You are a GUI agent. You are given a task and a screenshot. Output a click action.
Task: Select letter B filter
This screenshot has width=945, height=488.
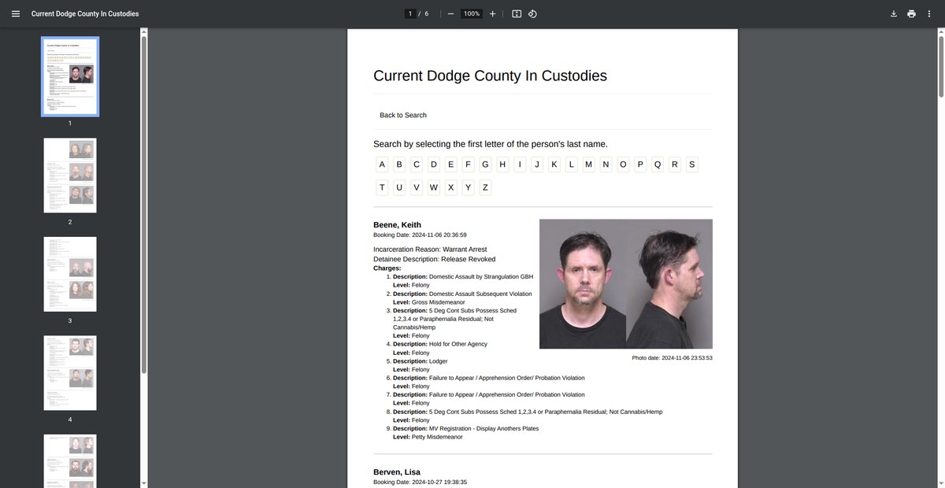point(399,165)
